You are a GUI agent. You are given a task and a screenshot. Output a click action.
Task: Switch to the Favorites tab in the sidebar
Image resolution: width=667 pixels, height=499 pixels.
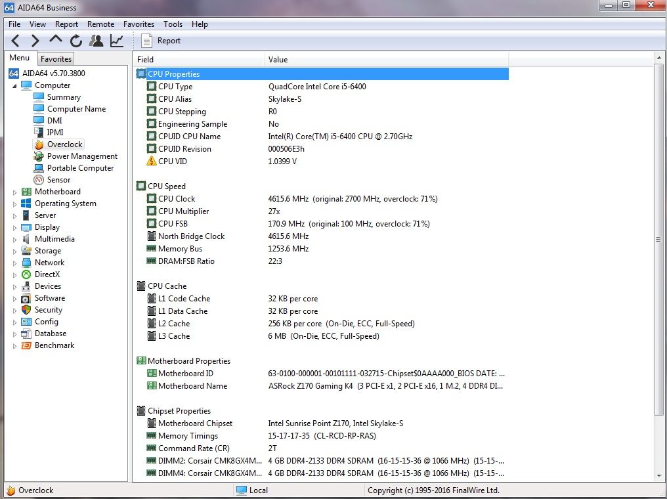[56, 58]
